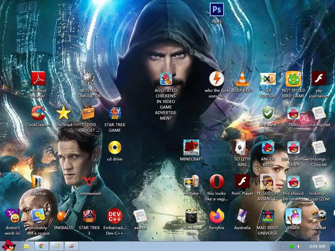Open 'loldongs - Copy.txt' file
The height and width of the screenshot is (251, 335).
tap(319, 147)
